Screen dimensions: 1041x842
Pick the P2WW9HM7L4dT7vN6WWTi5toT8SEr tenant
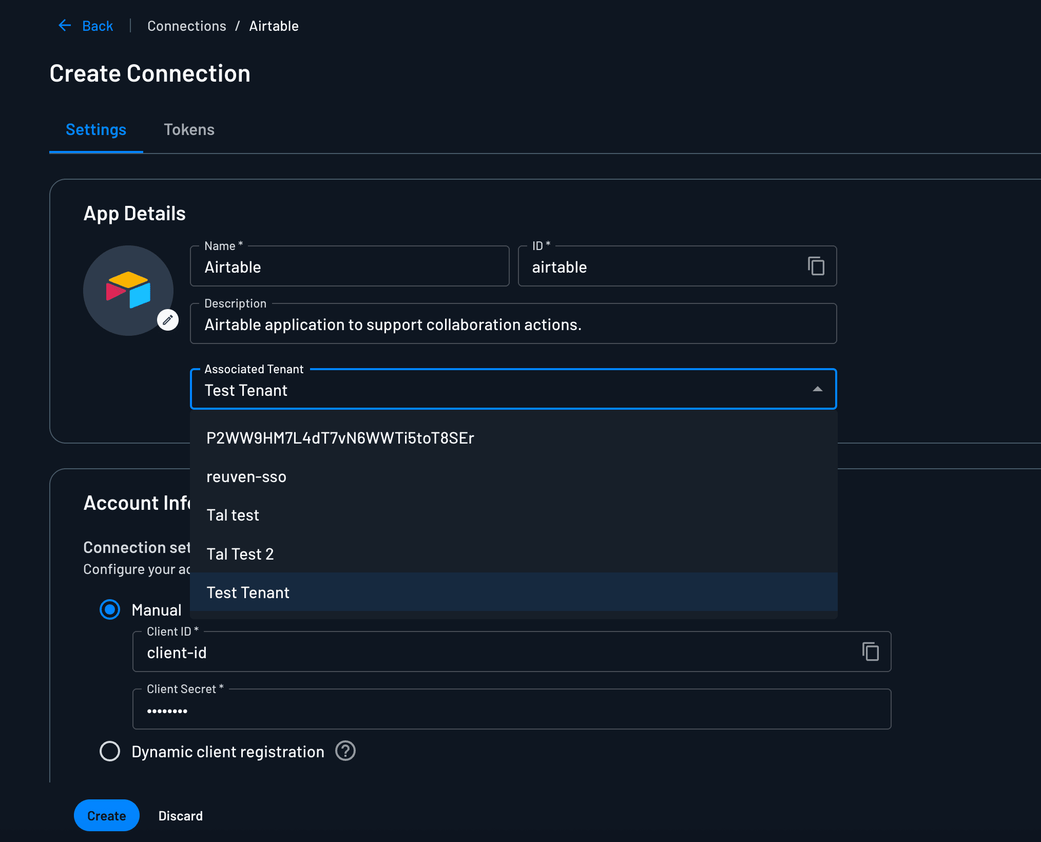coord(340,438)
